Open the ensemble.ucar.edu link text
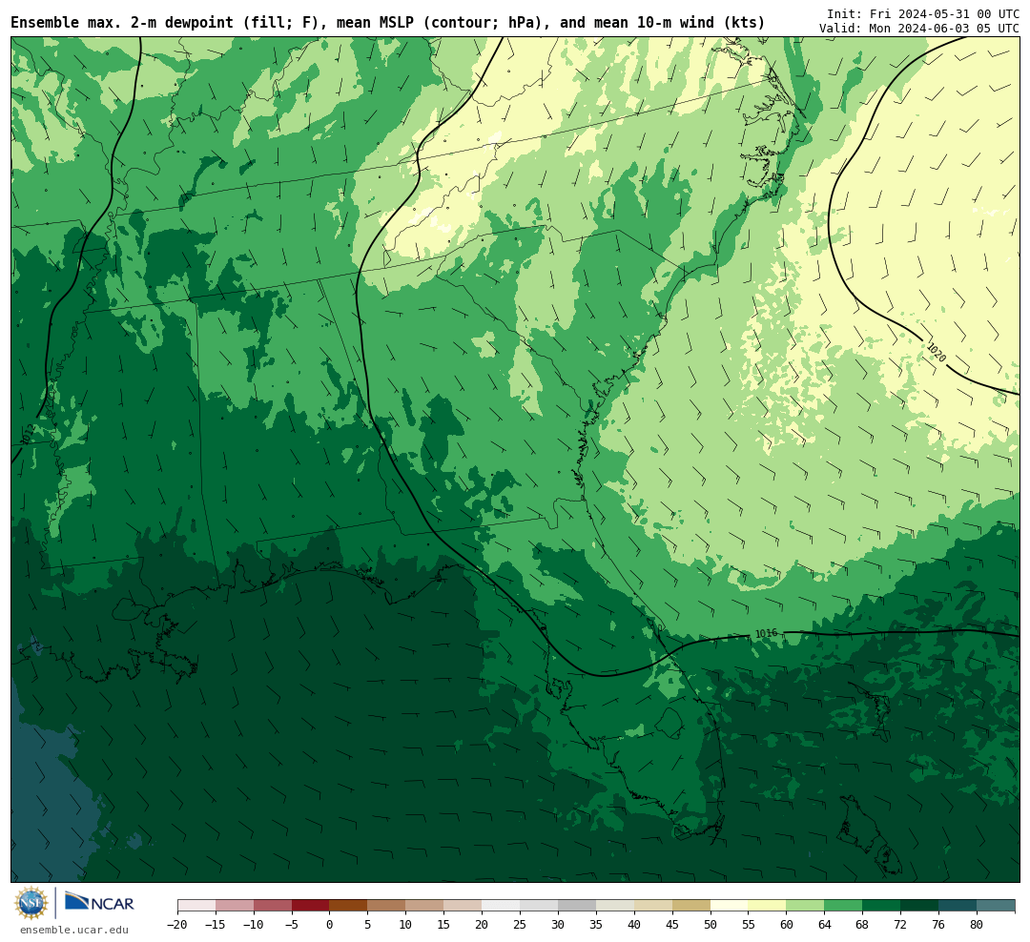The image size is (1030, 942). (x=74, y=930)
